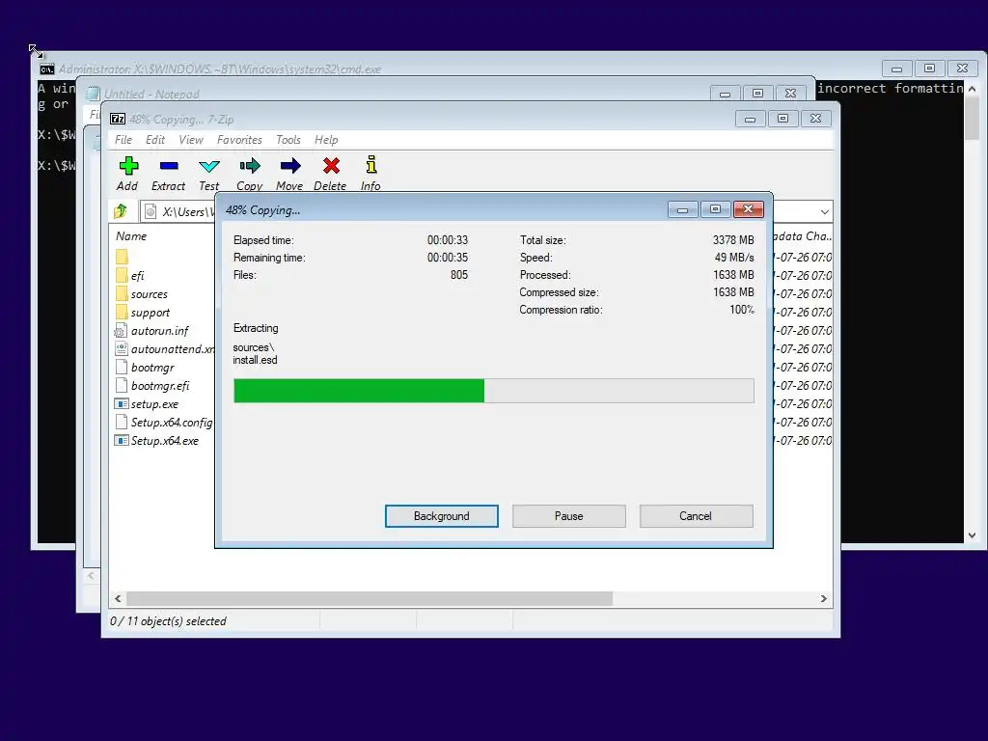Click the Setup.x64.exe file icon
The height and width of the screenshot is (741, 988).
[121, 440]
